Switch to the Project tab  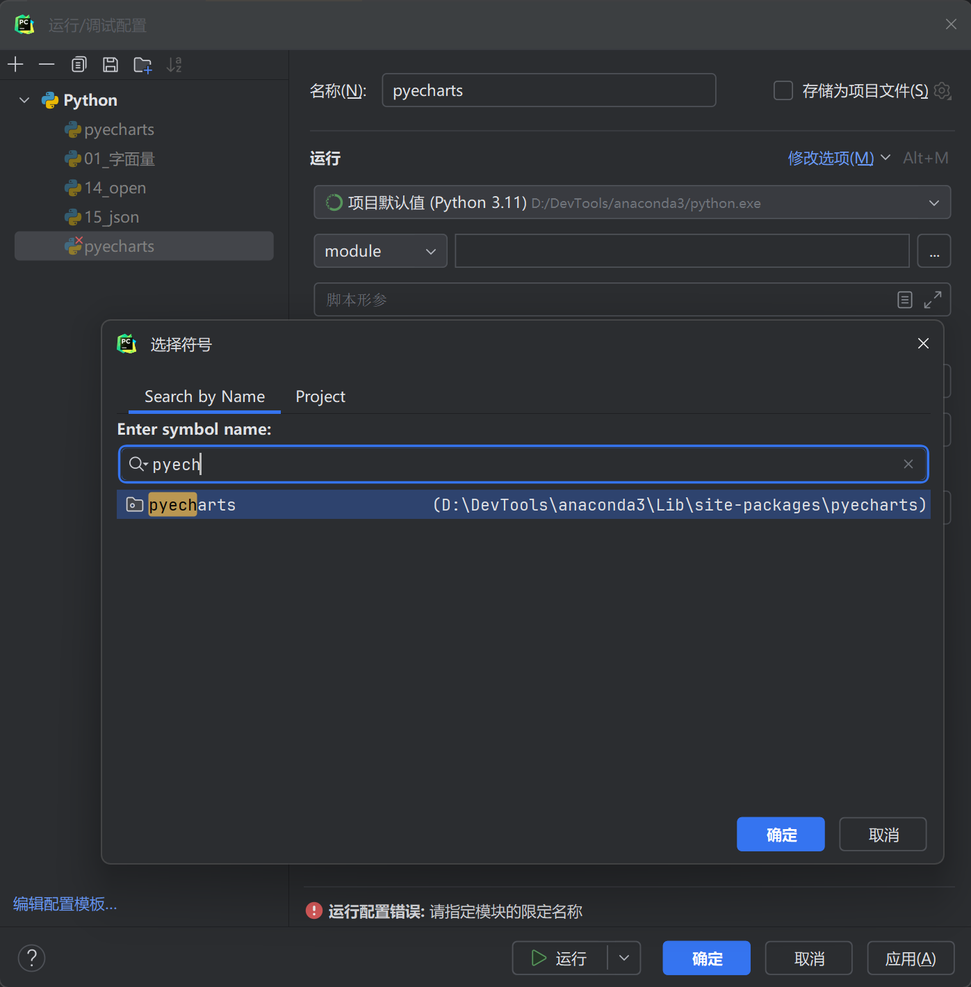320,396
